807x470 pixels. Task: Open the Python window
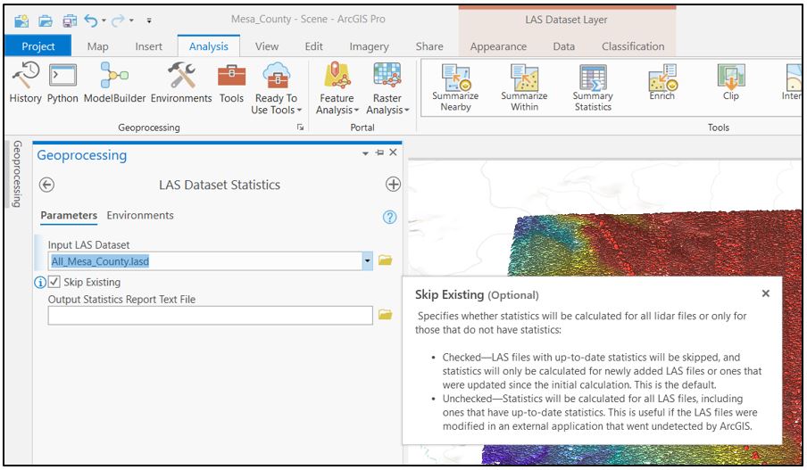62,82
